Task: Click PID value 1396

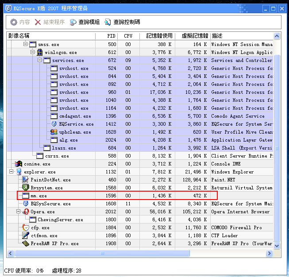Action: tap(111, 116)
